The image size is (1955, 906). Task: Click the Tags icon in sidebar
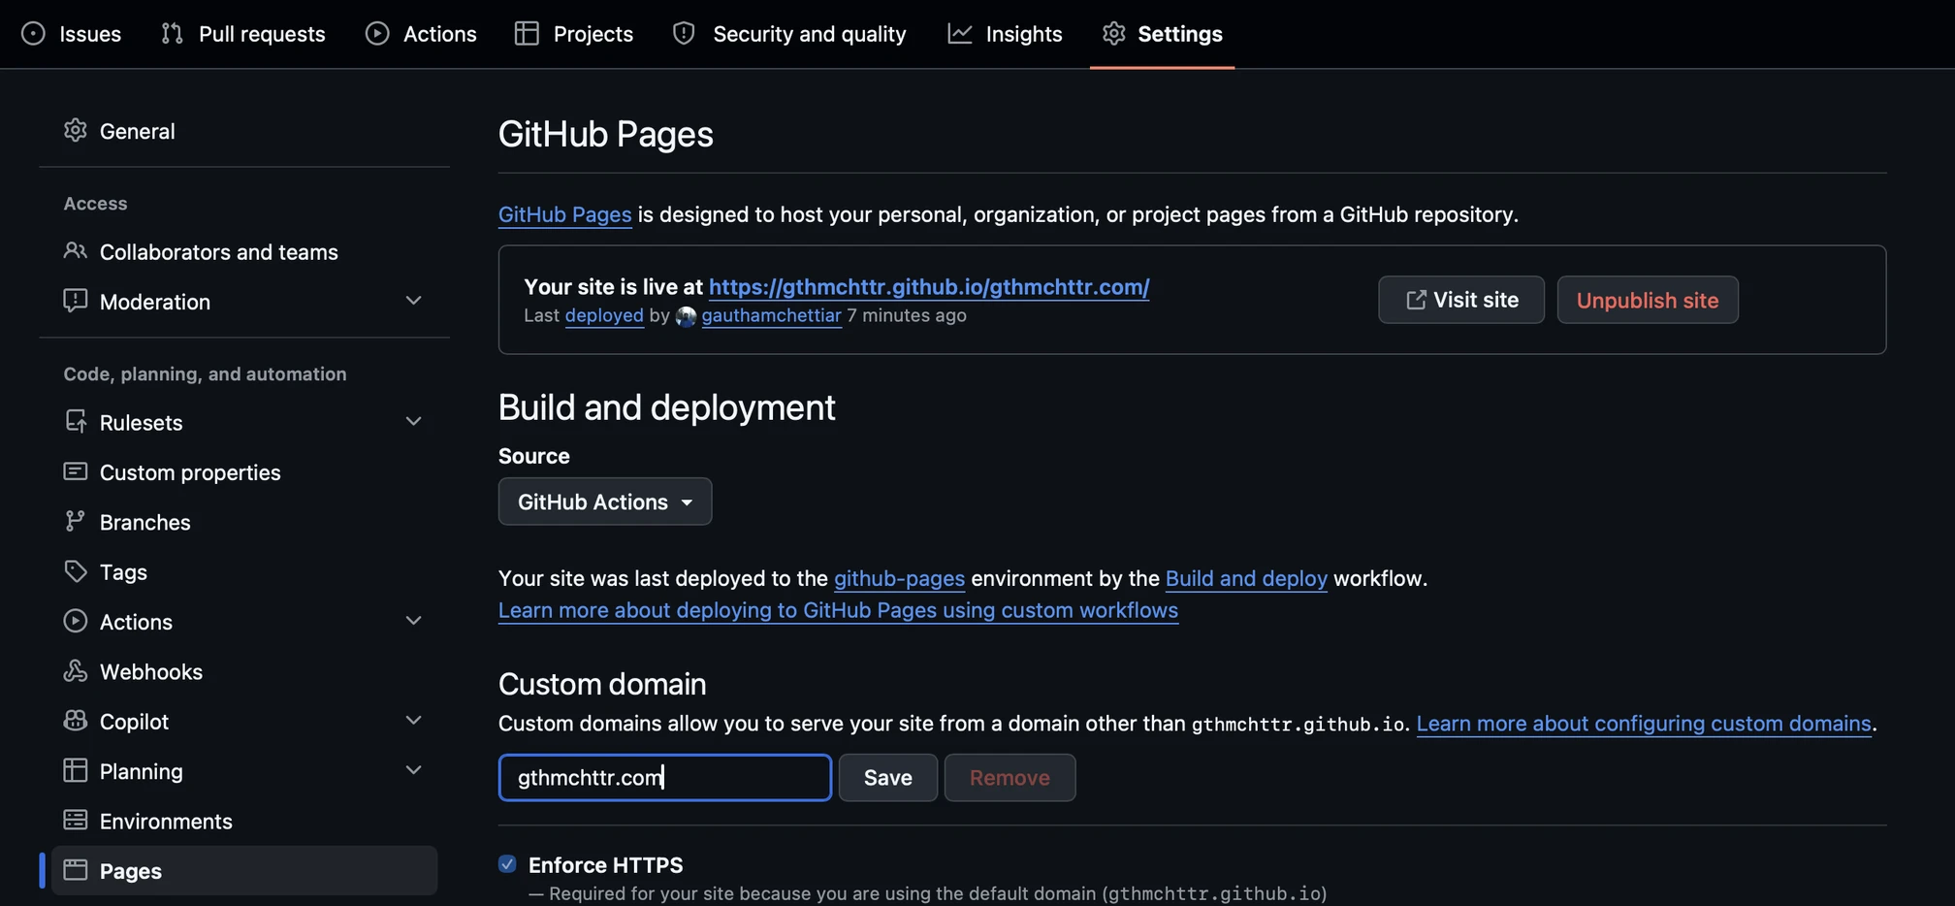[76, 571]
